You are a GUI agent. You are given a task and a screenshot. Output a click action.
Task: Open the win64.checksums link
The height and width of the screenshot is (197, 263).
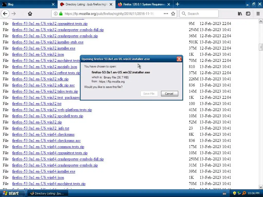43,134
